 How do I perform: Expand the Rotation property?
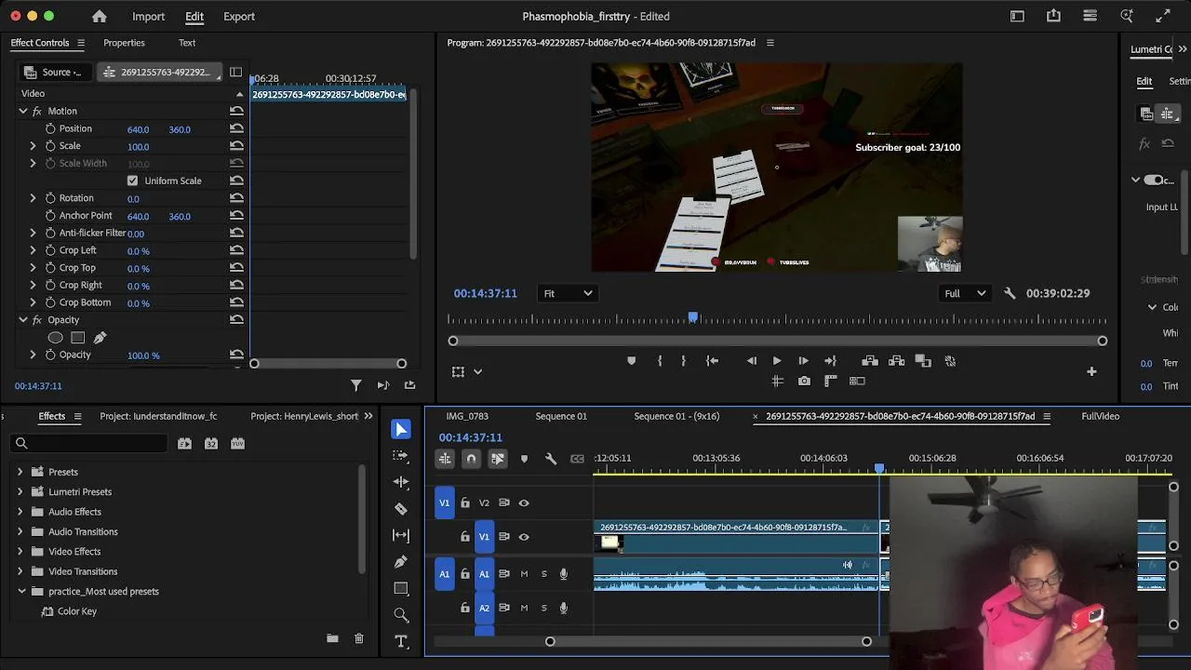[x=33, y=198]
